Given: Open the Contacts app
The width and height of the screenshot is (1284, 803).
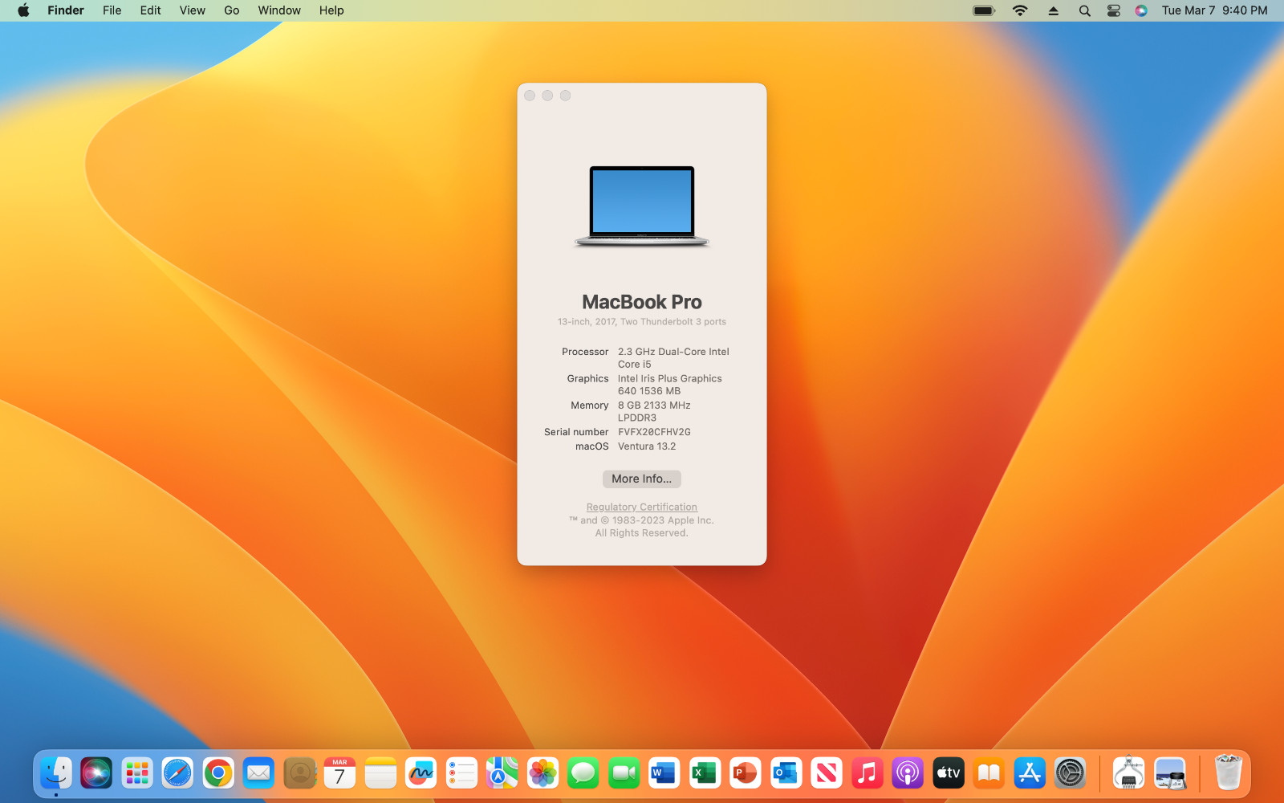Looking at the screenshot, I should [299, 773].
